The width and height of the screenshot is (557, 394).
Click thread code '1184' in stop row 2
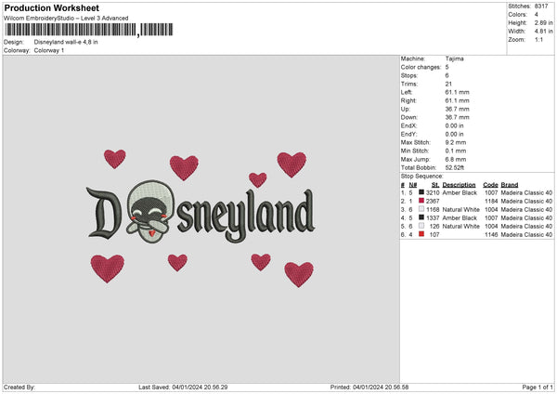click(491, 202)
